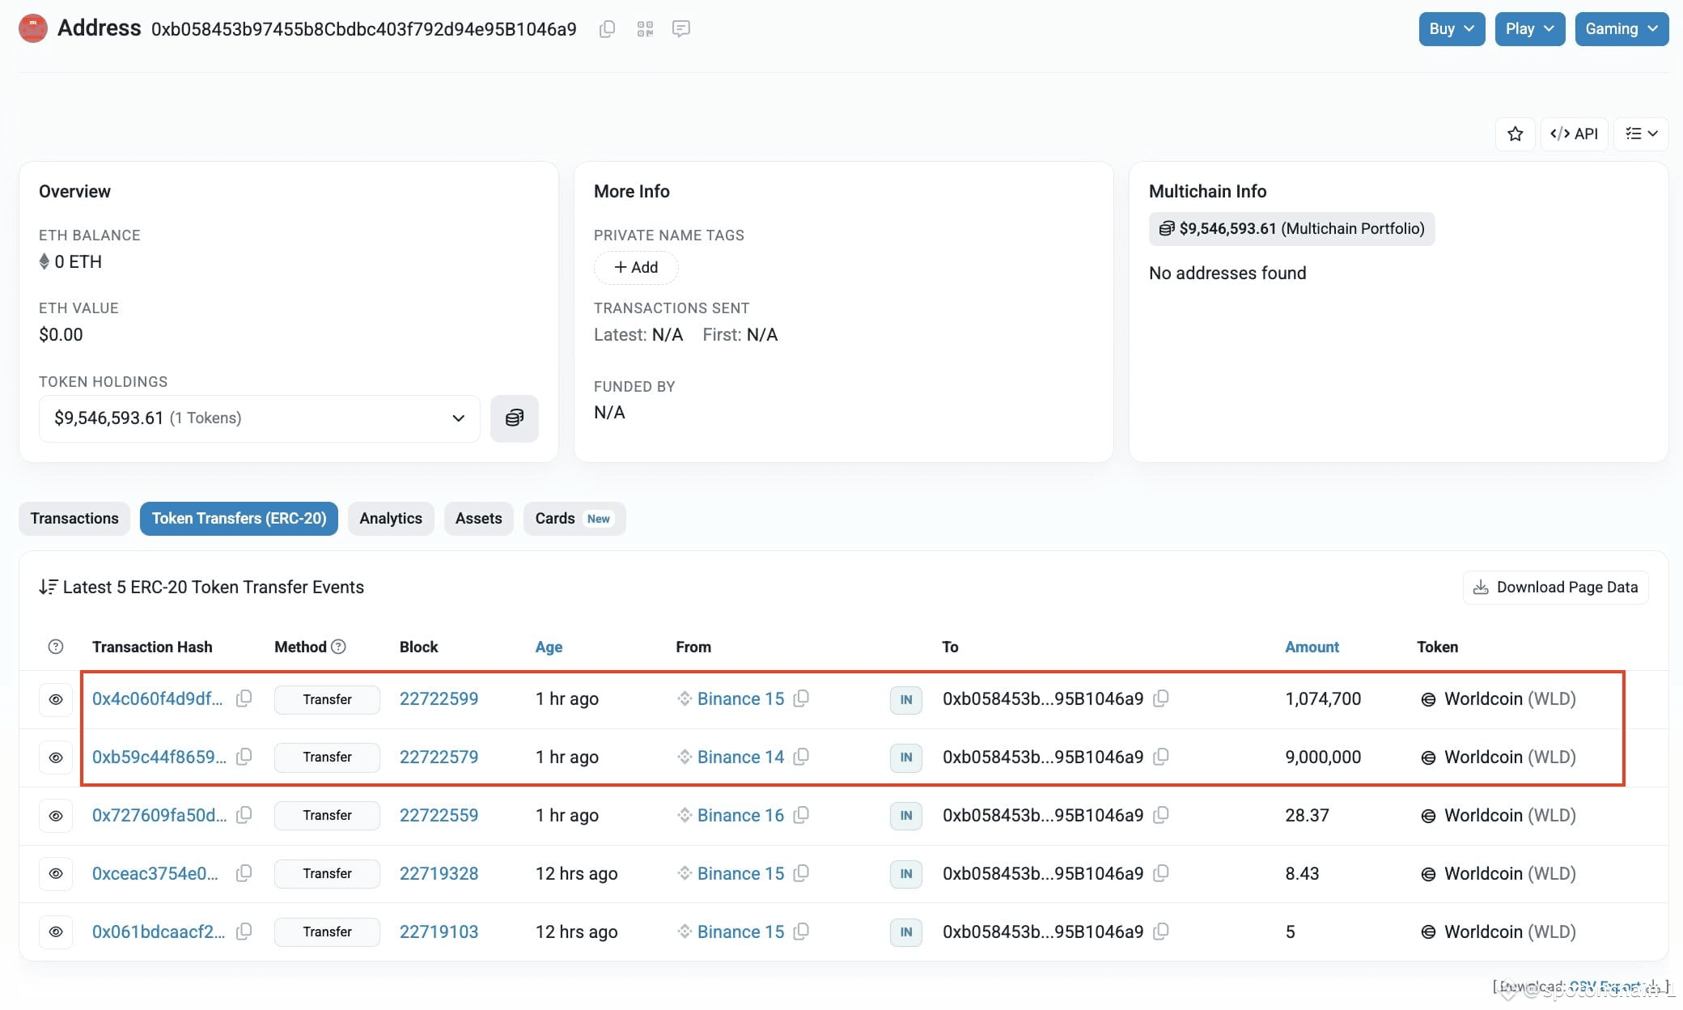Copy the wallet address at top

[607, 29]
